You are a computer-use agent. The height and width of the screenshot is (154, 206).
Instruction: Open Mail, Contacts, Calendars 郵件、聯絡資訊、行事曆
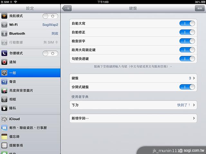point(30,128)
